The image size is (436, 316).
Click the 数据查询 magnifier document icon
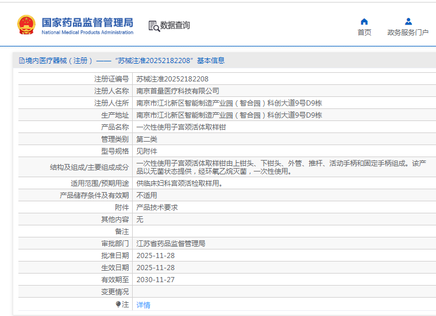(153, 26)
